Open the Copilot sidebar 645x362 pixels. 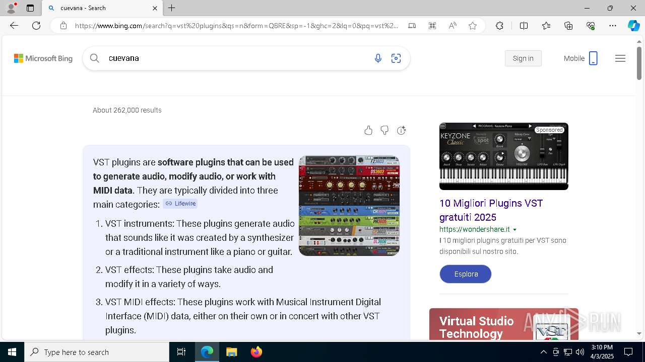coord(633,26)
